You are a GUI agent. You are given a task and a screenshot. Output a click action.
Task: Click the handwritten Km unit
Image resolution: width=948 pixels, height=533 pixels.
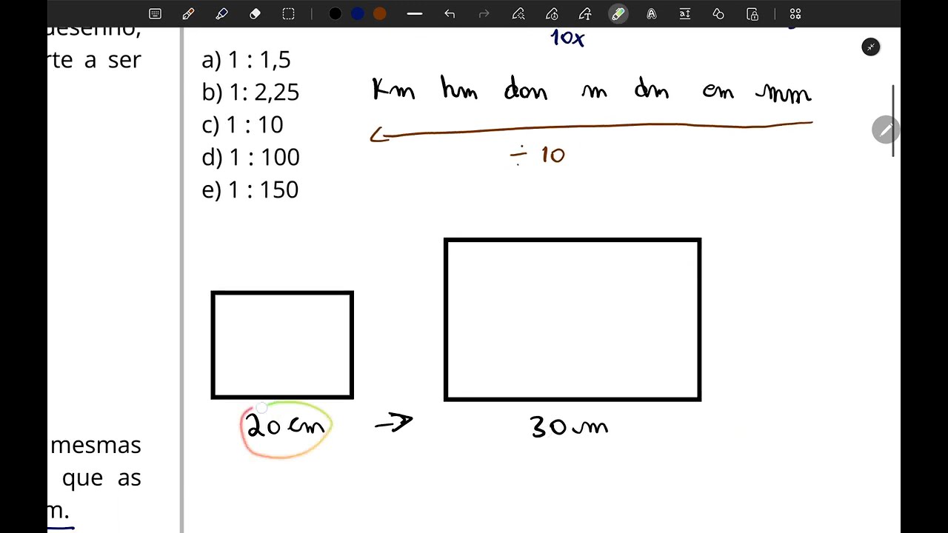coord(393,90)
